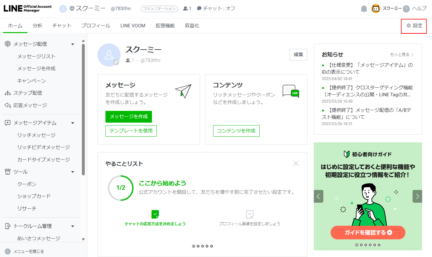The height and width of the screenshot is (257, 432).
Task: Open the LINE VOOM tab
Action: 133,26
